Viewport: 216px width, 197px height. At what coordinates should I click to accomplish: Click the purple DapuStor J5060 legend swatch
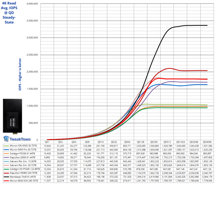tap(6, 157)
